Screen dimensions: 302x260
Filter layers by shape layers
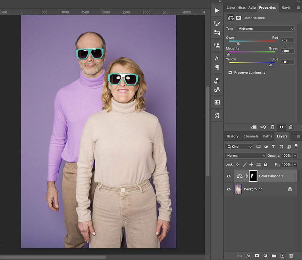281,147
